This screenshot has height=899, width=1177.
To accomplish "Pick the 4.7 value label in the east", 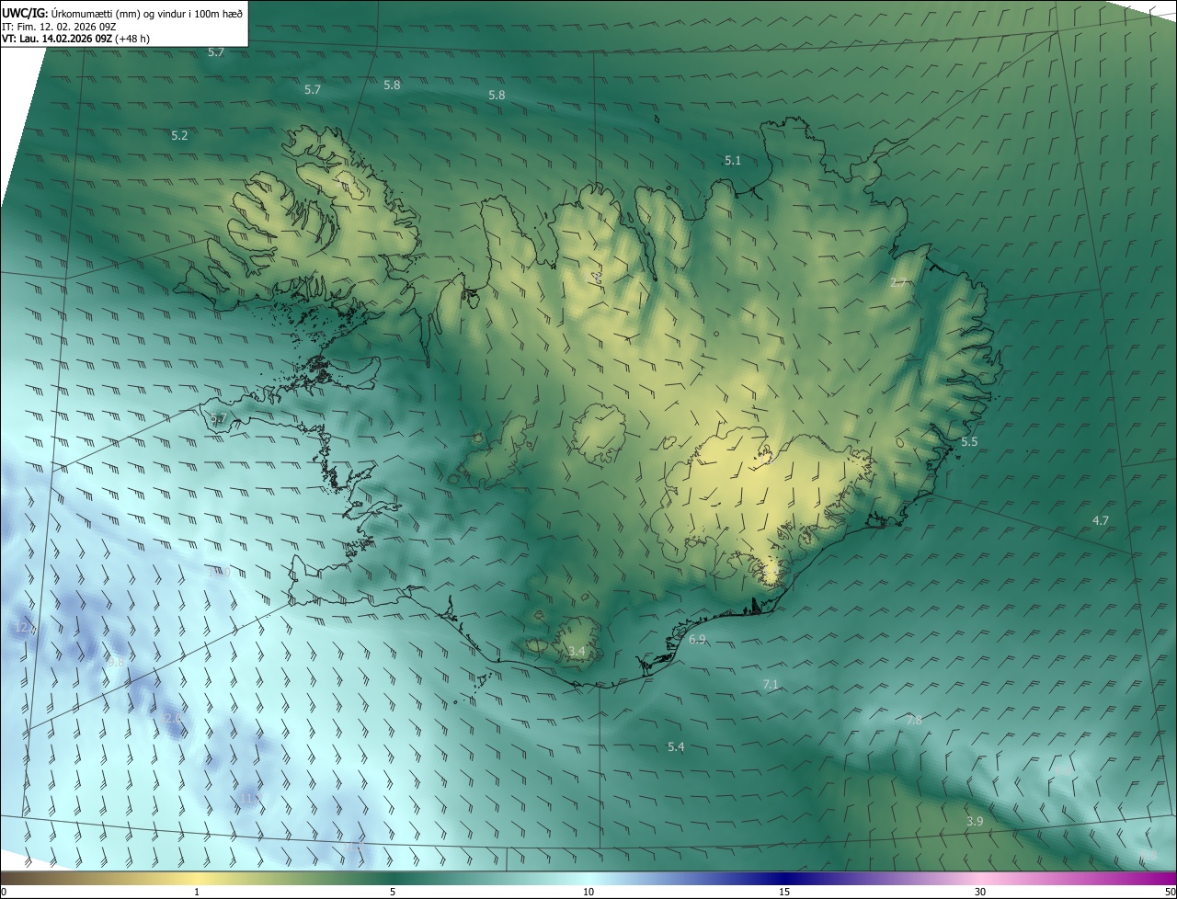I will point(1101,520).
